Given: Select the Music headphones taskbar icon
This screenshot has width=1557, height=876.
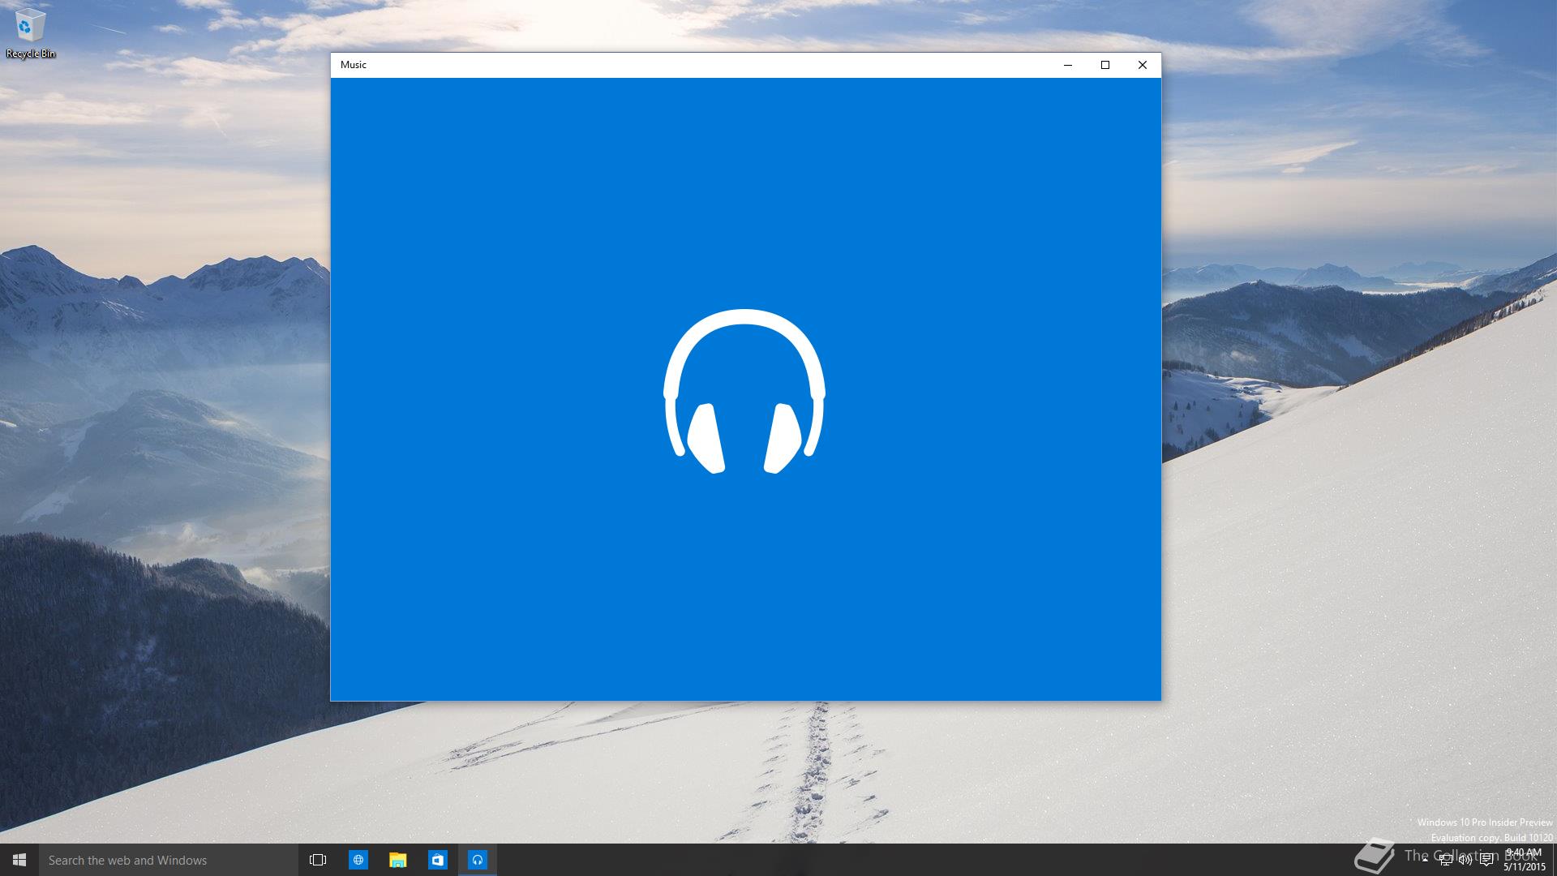Looking at the screenshot, I should pyautogui.click(x=477, y=860).
